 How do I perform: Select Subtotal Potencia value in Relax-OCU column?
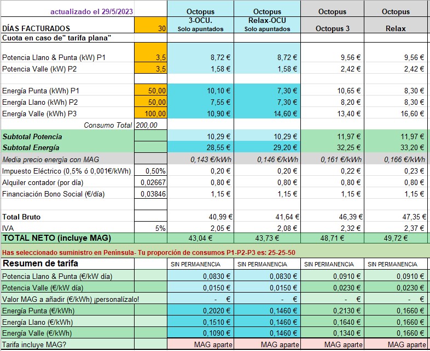267,136
